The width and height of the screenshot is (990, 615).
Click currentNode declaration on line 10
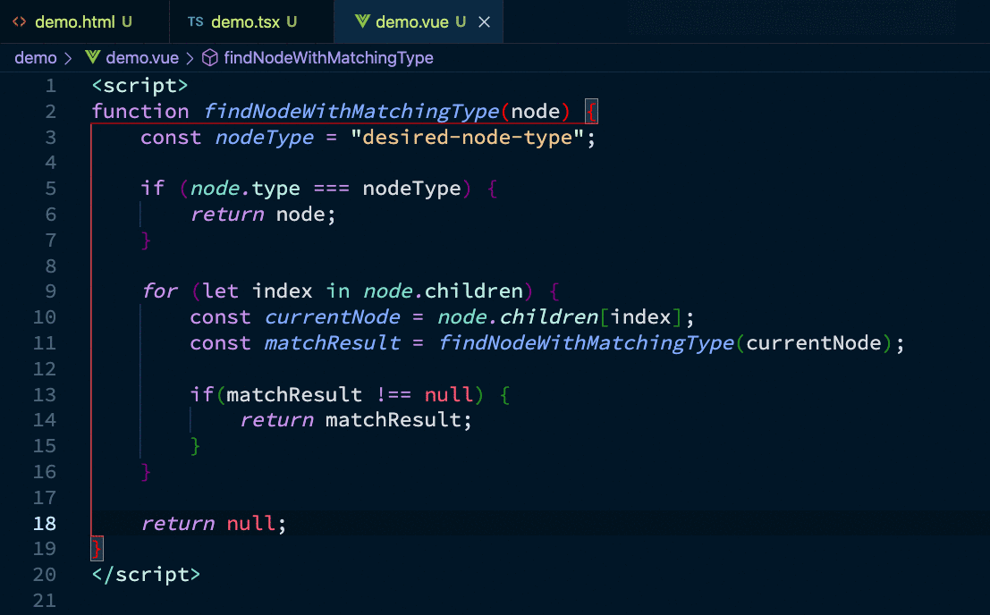click(332, 316)
